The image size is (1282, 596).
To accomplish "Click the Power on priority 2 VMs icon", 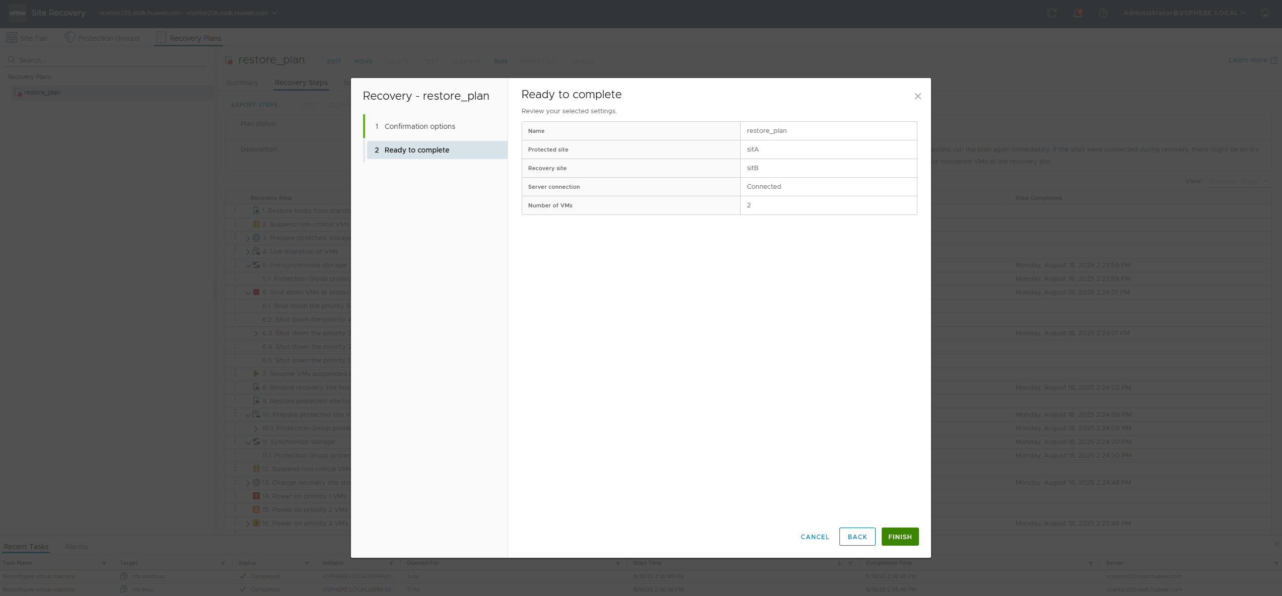I will tap(256, 509).
